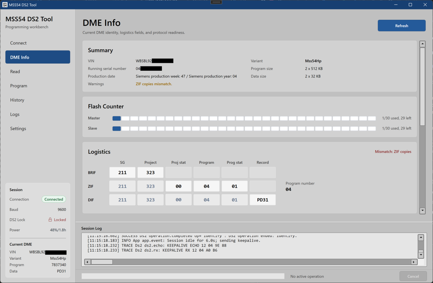Click the empty BRIF Proj stat field
Viewport: 433px width, 283px height.
[x=178, y=173]
